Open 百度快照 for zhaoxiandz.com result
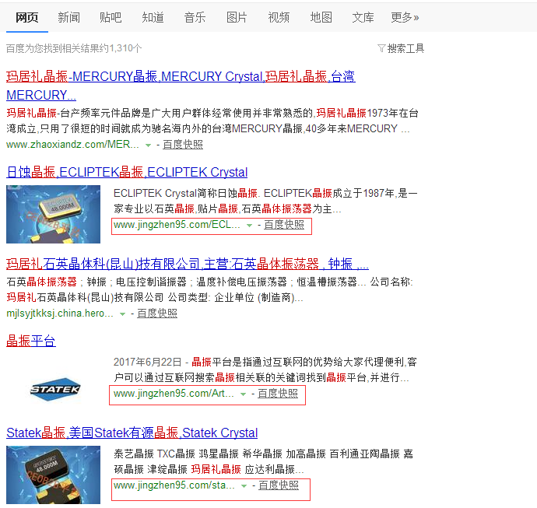 (183, 145)
